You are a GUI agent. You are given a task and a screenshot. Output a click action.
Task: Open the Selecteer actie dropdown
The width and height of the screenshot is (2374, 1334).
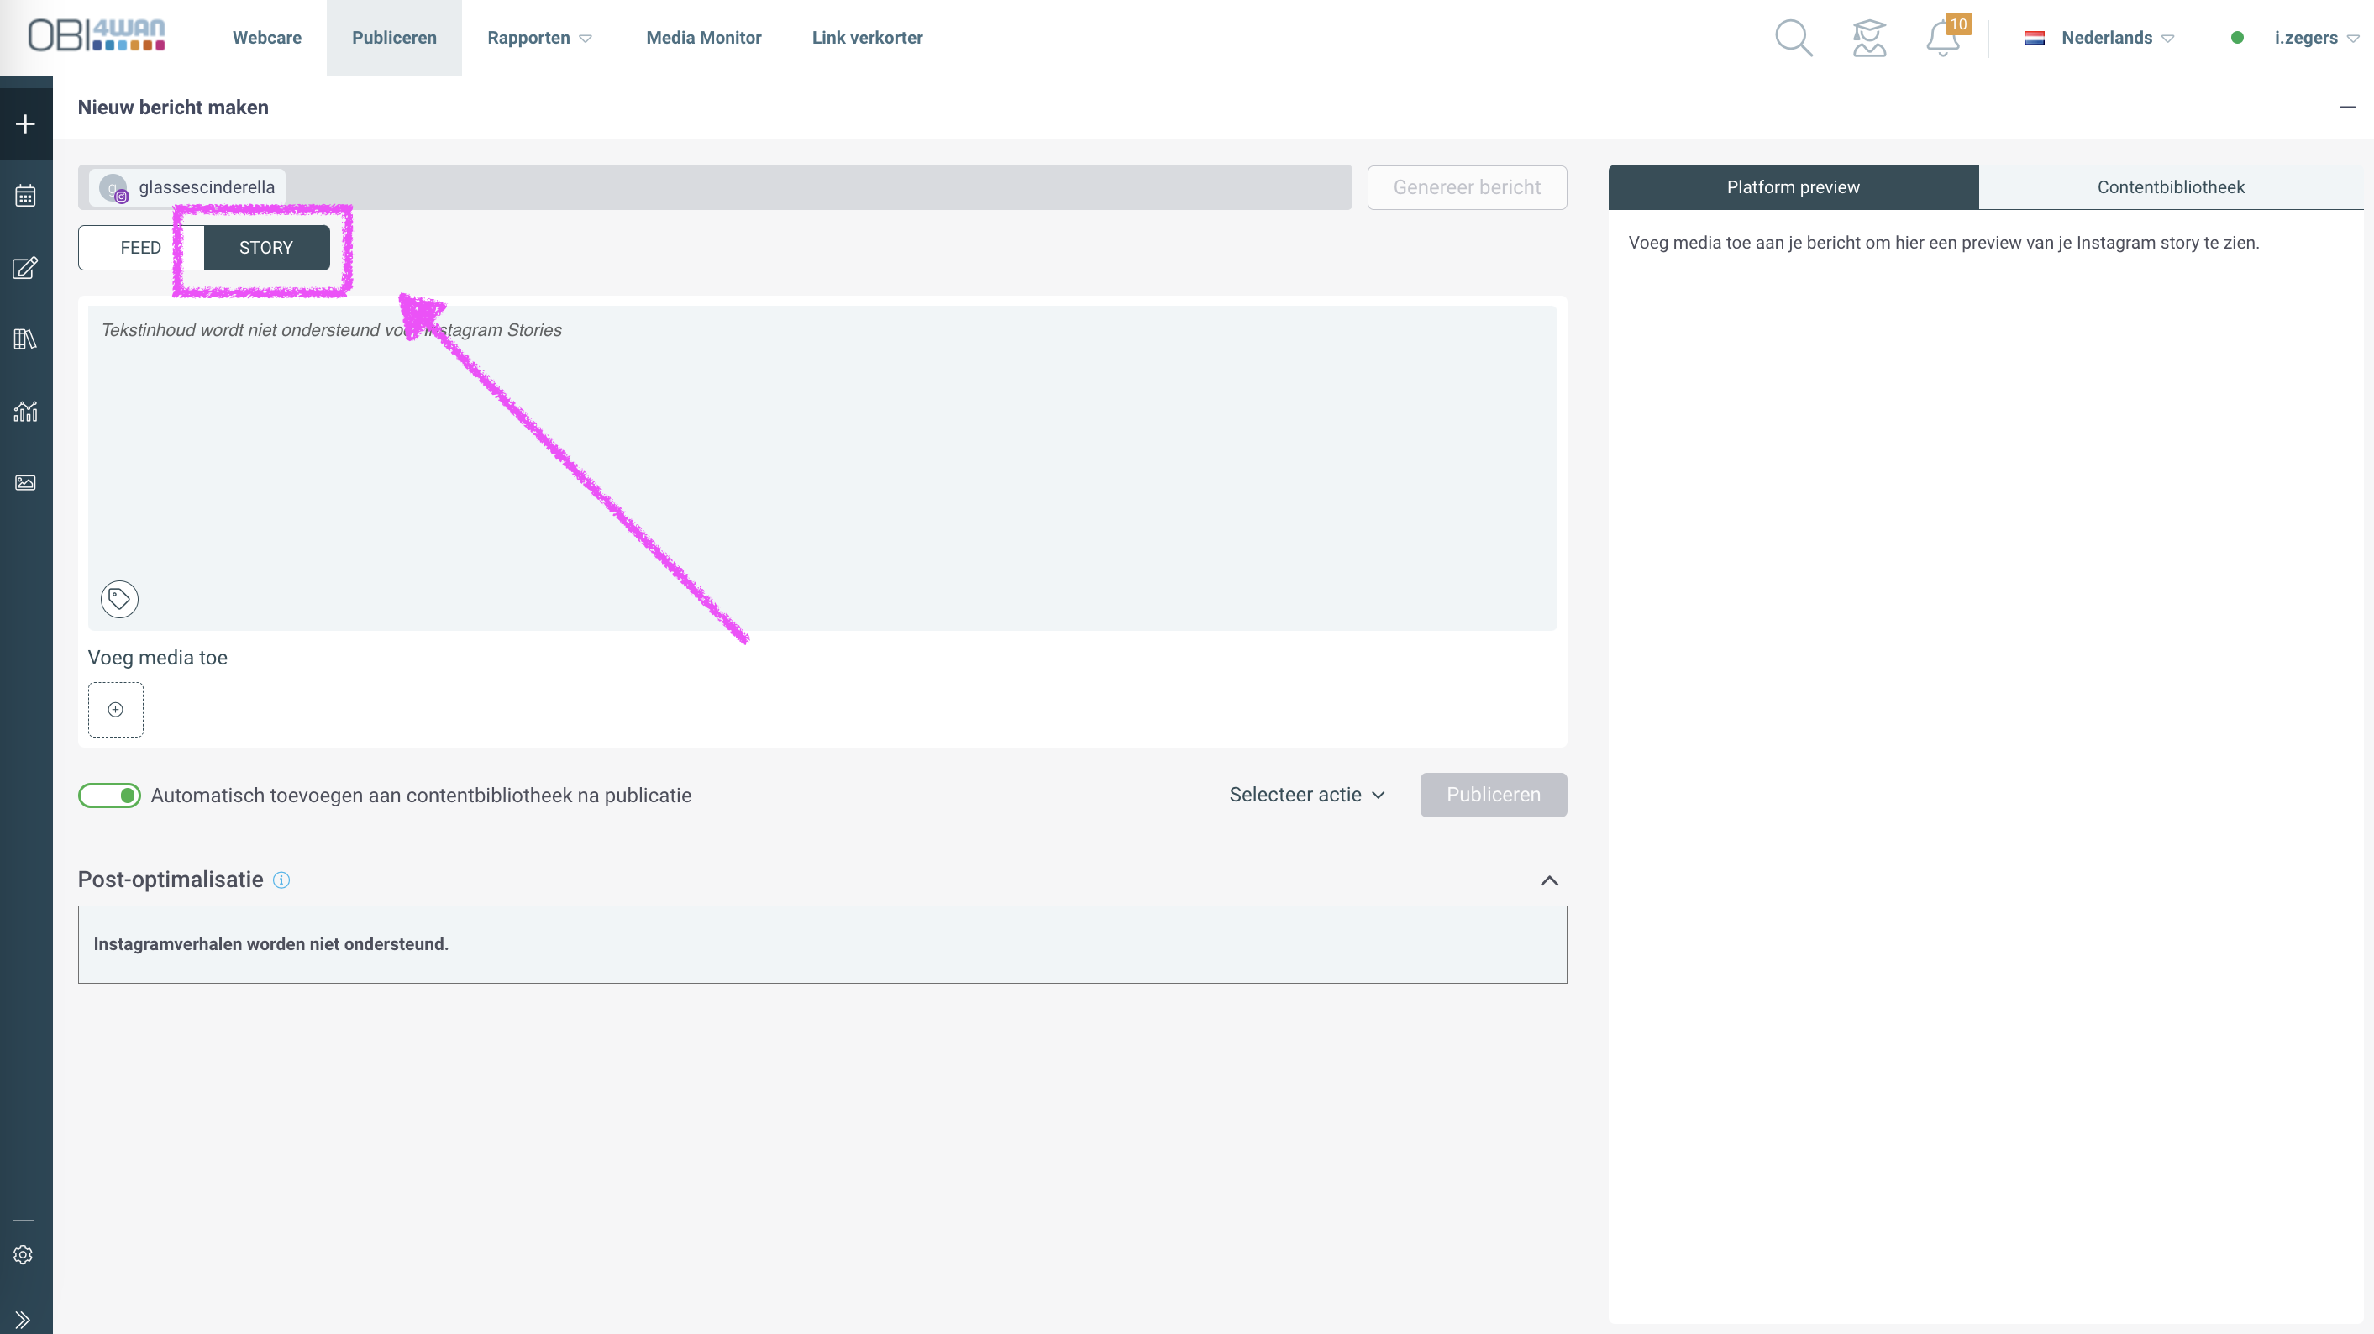(1307, 794)
